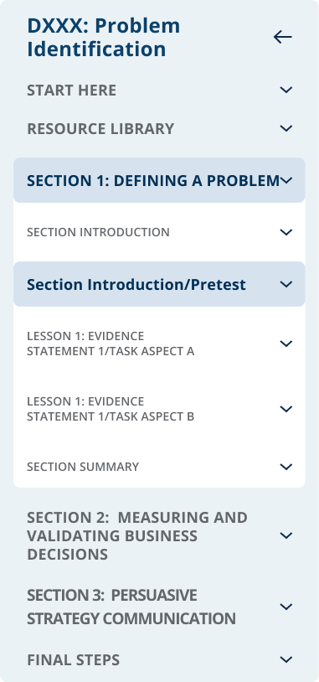Expand START HERE chevron

286,90
